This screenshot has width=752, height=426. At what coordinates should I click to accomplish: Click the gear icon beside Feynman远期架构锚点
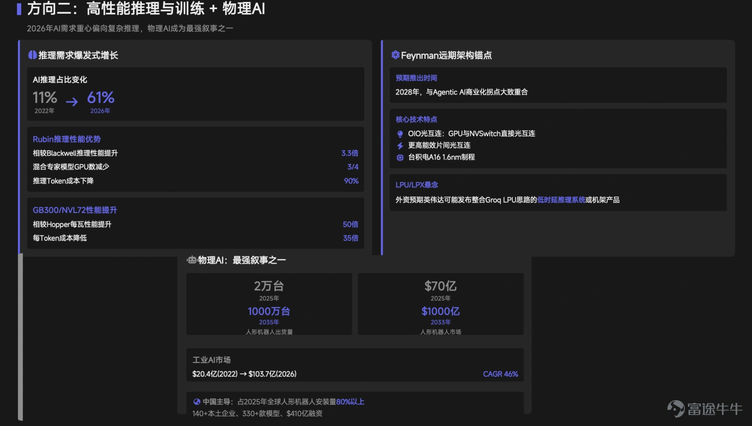tap(395, 55)
